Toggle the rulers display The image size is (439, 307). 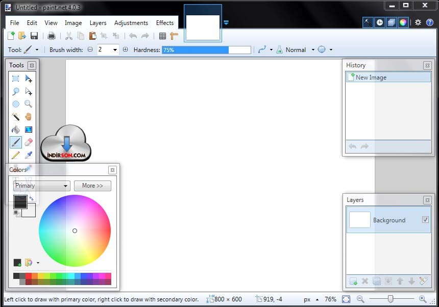[174, 36]
